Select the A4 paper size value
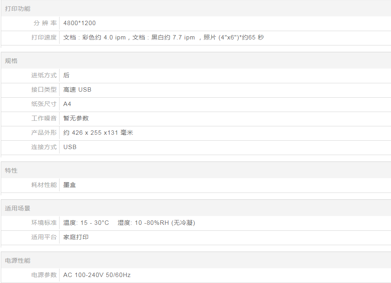Screen dimensions: 391x283 [x=67, y=104]
